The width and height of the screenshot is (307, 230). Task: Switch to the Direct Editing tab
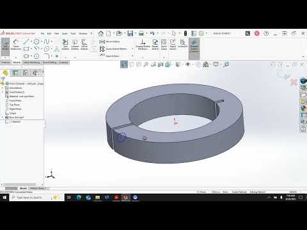point(49,63)
